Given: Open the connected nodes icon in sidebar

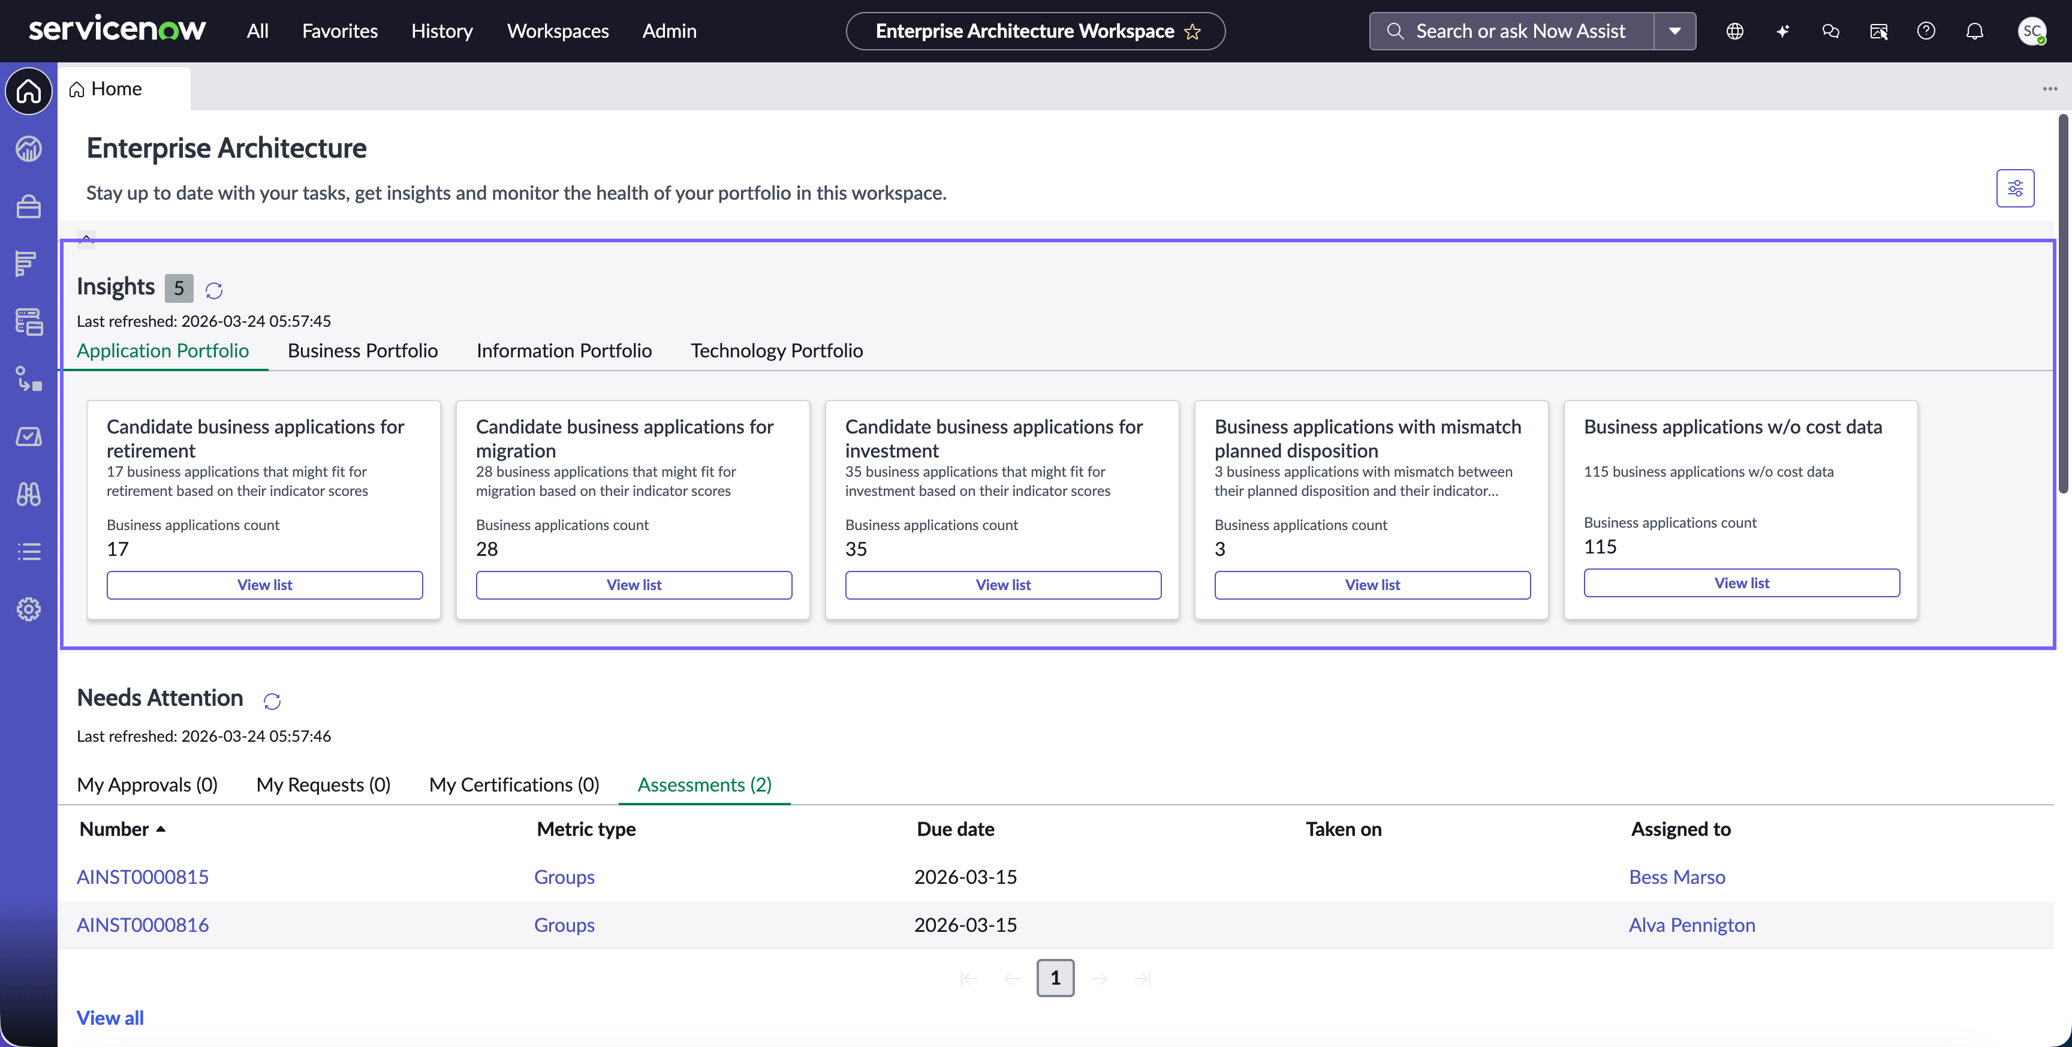Looking at the screenshot, I should (29, 379).
